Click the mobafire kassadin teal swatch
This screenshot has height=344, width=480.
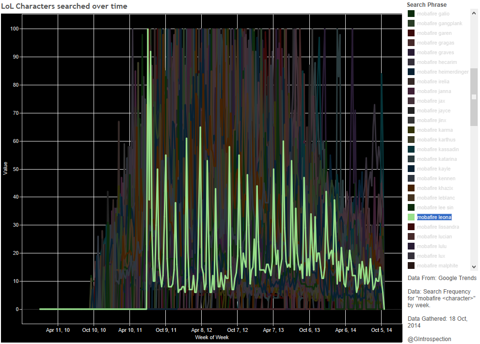[411, 149]
